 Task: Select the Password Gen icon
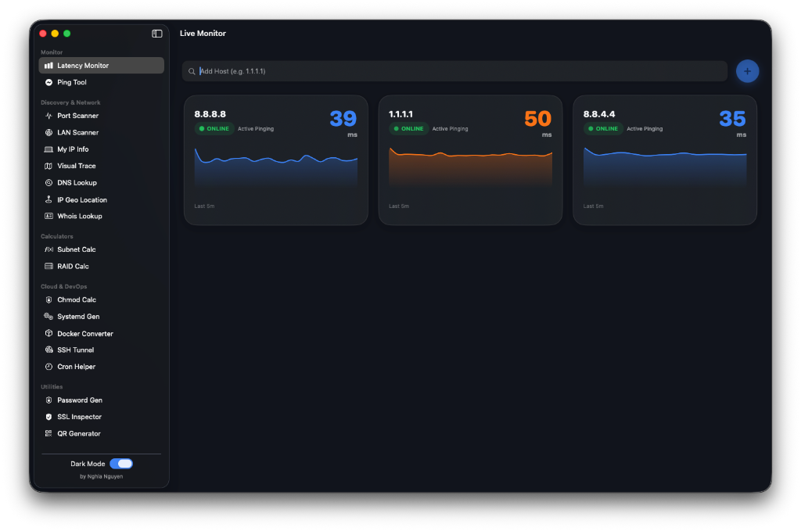48,400
